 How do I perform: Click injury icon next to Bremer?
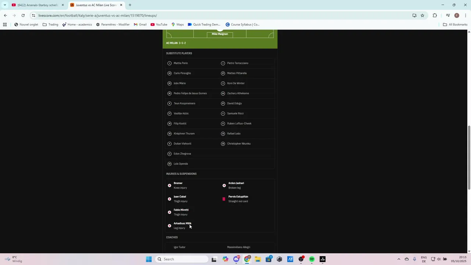pyautogui.click(x=169, y=185)
